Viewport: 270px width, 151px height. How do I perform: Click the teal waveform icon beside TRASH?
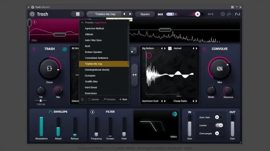(64, 49)
